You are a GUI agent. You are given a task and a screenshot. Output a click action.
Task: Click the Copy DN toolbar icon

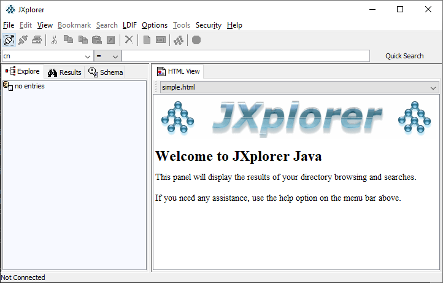pyautogui.click(x=83, y=40)
